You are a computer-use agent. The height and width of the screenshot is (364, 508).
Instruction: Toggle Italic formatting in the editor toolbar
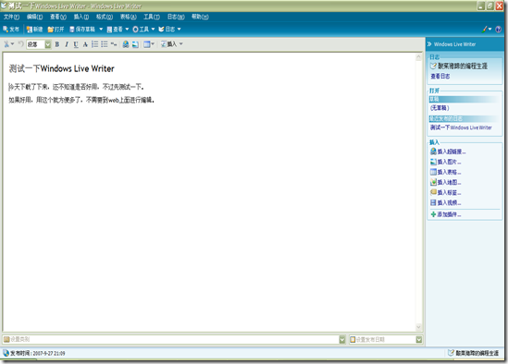(67, 44)
